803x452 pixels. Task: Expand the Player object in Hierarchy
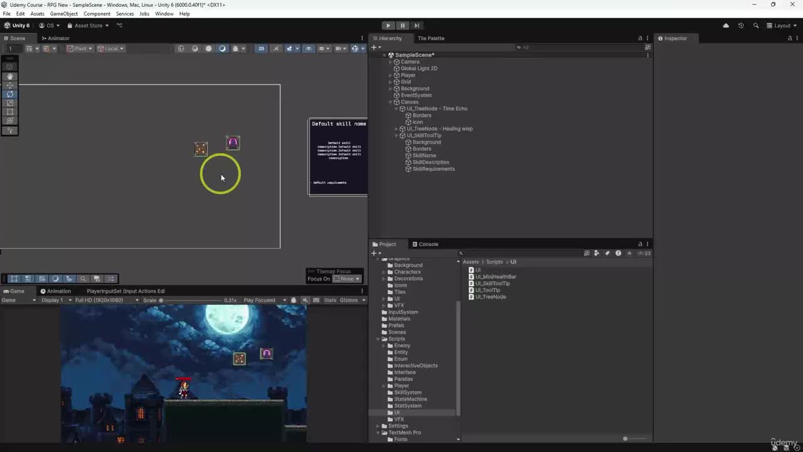[x=390, y=75]
